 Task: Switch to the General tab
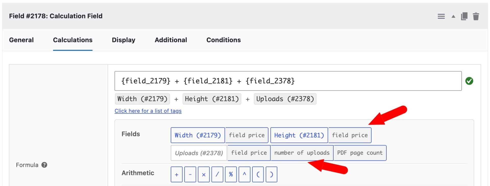(21, 40)
